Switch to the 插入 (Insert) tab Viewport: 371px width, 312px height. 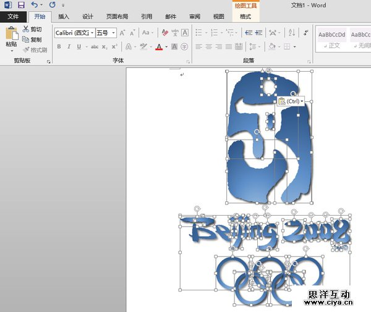pos(64,17)
